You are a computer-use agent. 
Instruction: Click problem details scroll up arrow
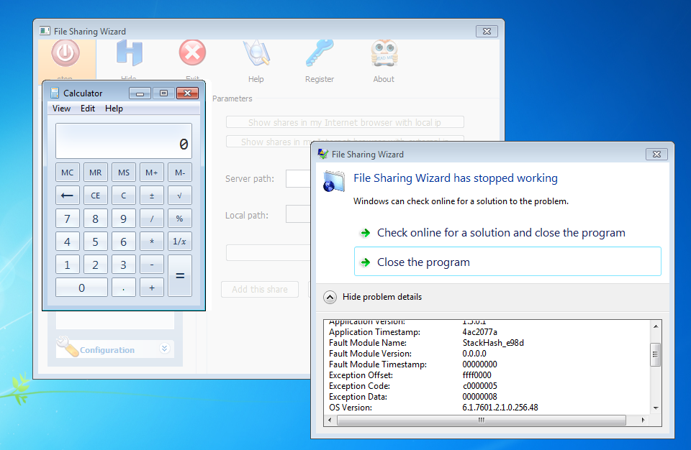pyautogui.click(x=655, y=326)
